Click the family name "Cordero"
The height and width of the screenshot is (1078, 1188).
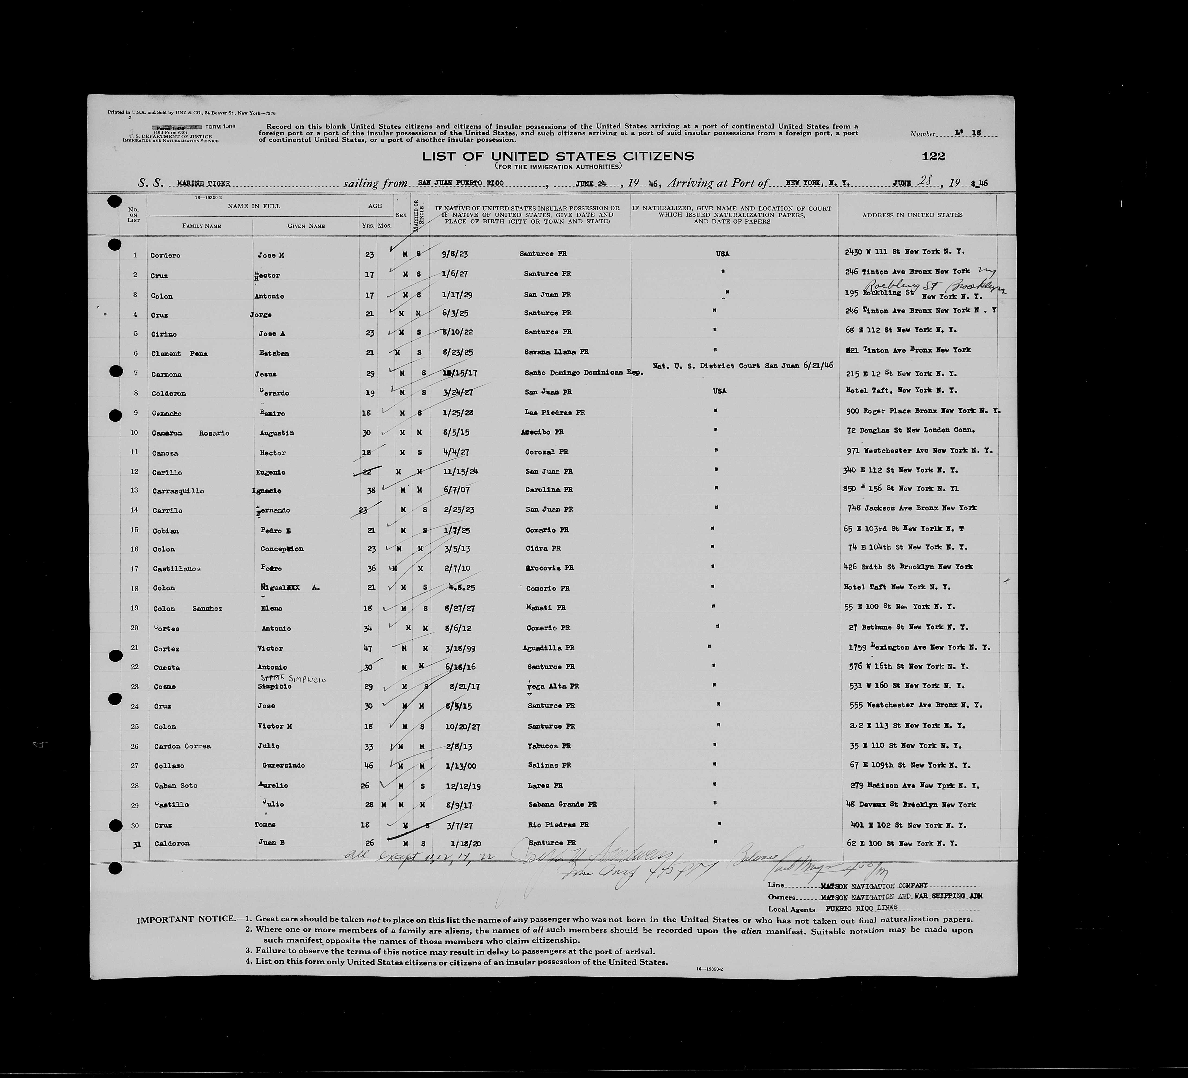point(166,255)
